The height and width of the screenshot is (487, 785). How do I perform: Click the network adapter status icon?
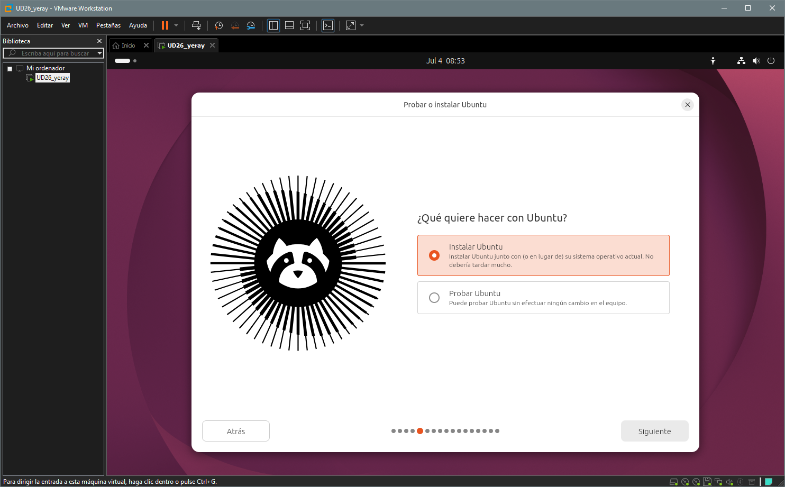[718, 482]
